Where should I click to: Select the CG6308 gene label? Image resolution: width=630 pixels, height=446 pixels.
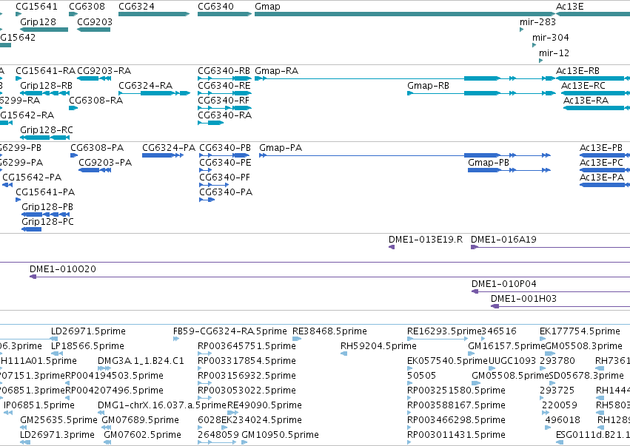[x=87, y=7]
